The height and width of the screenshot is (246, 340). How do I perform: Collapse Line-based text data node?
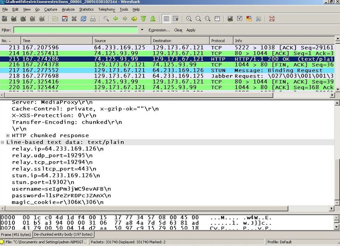[x=2, y=142]
